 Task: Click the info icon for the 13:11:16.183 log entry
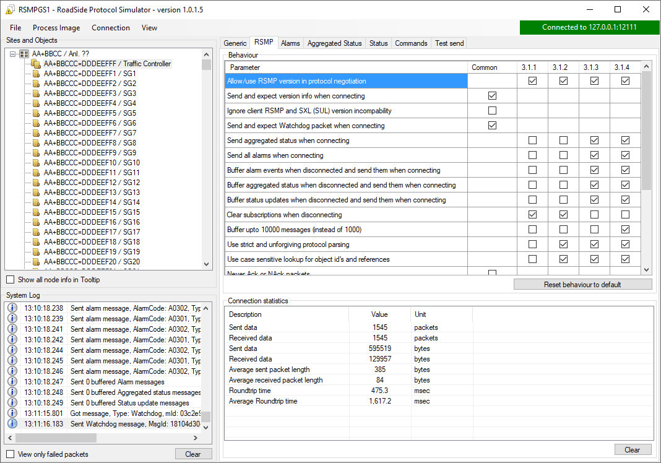tap(12, 423)
